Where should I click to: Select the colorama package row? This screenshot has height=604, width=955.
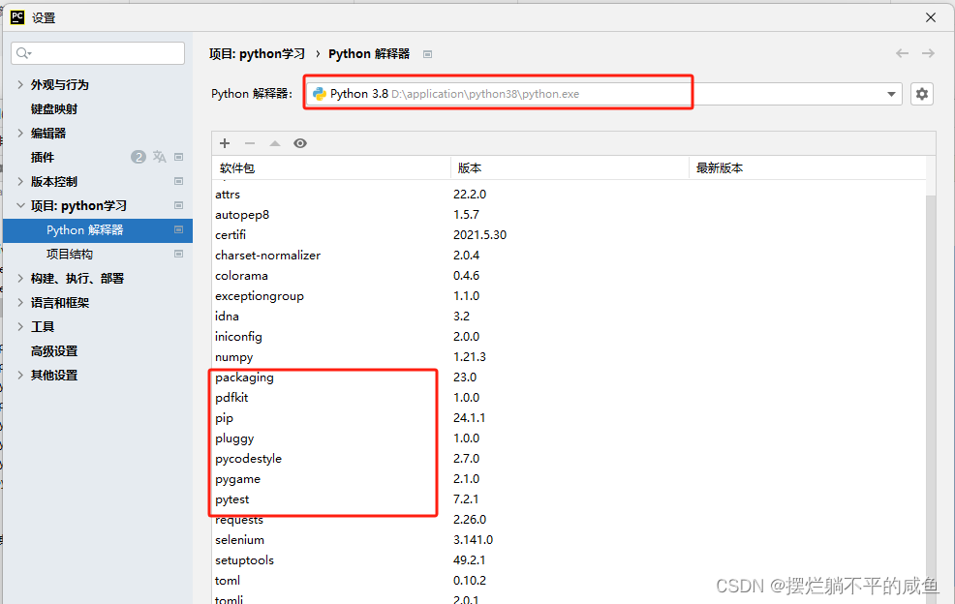coord(569,275)
